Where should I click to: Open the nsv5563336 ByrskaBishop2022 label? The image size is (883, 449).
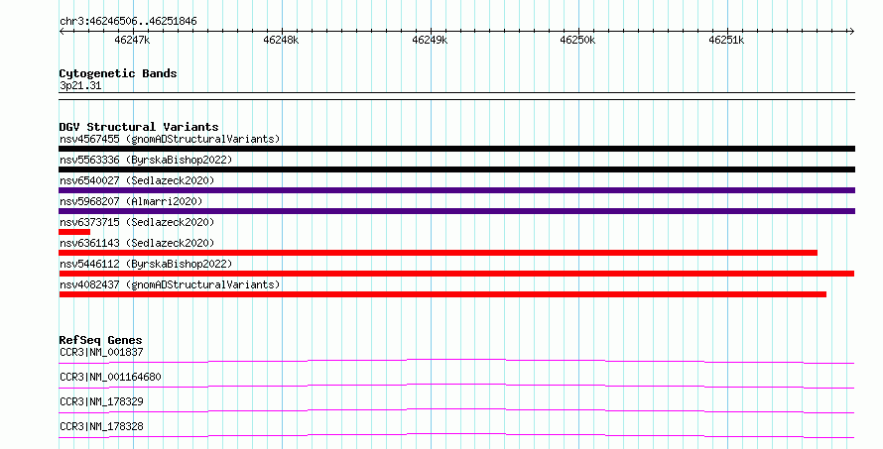[x=146, y=160]
